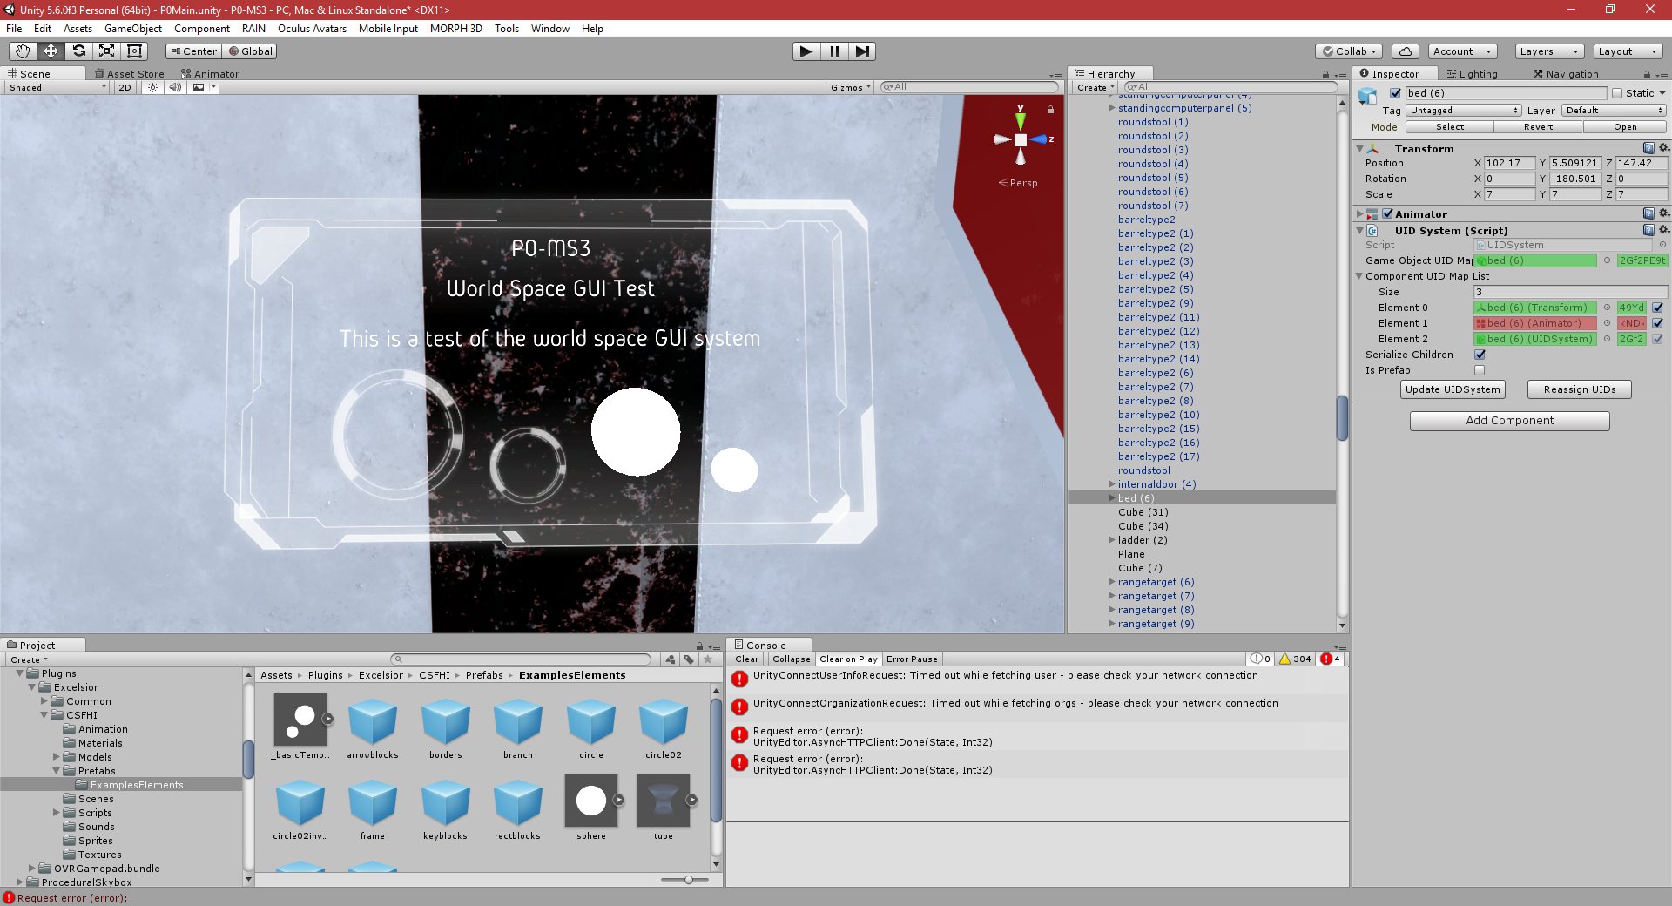Adjust the asset thumbnail size slider
The width and height of the screenshot is (1672, 906).
(688, 880)
